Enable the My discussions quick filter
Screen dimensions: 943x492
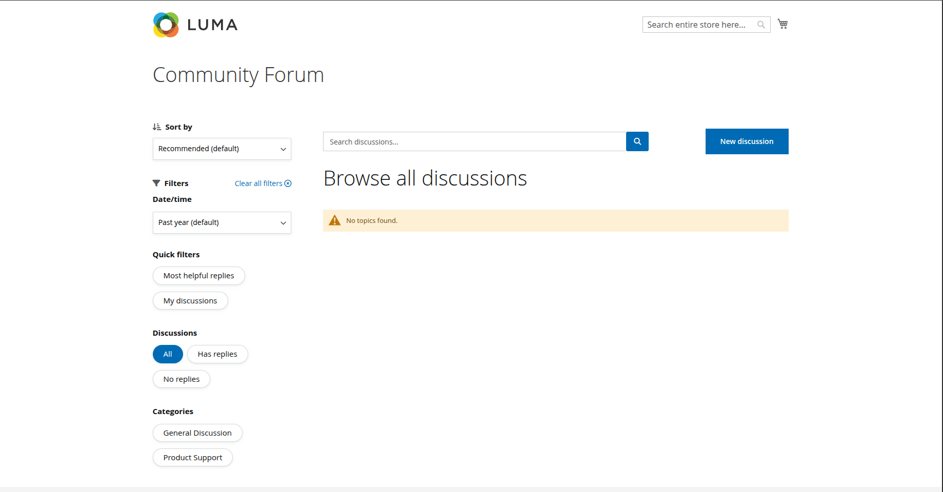(190, 301)
